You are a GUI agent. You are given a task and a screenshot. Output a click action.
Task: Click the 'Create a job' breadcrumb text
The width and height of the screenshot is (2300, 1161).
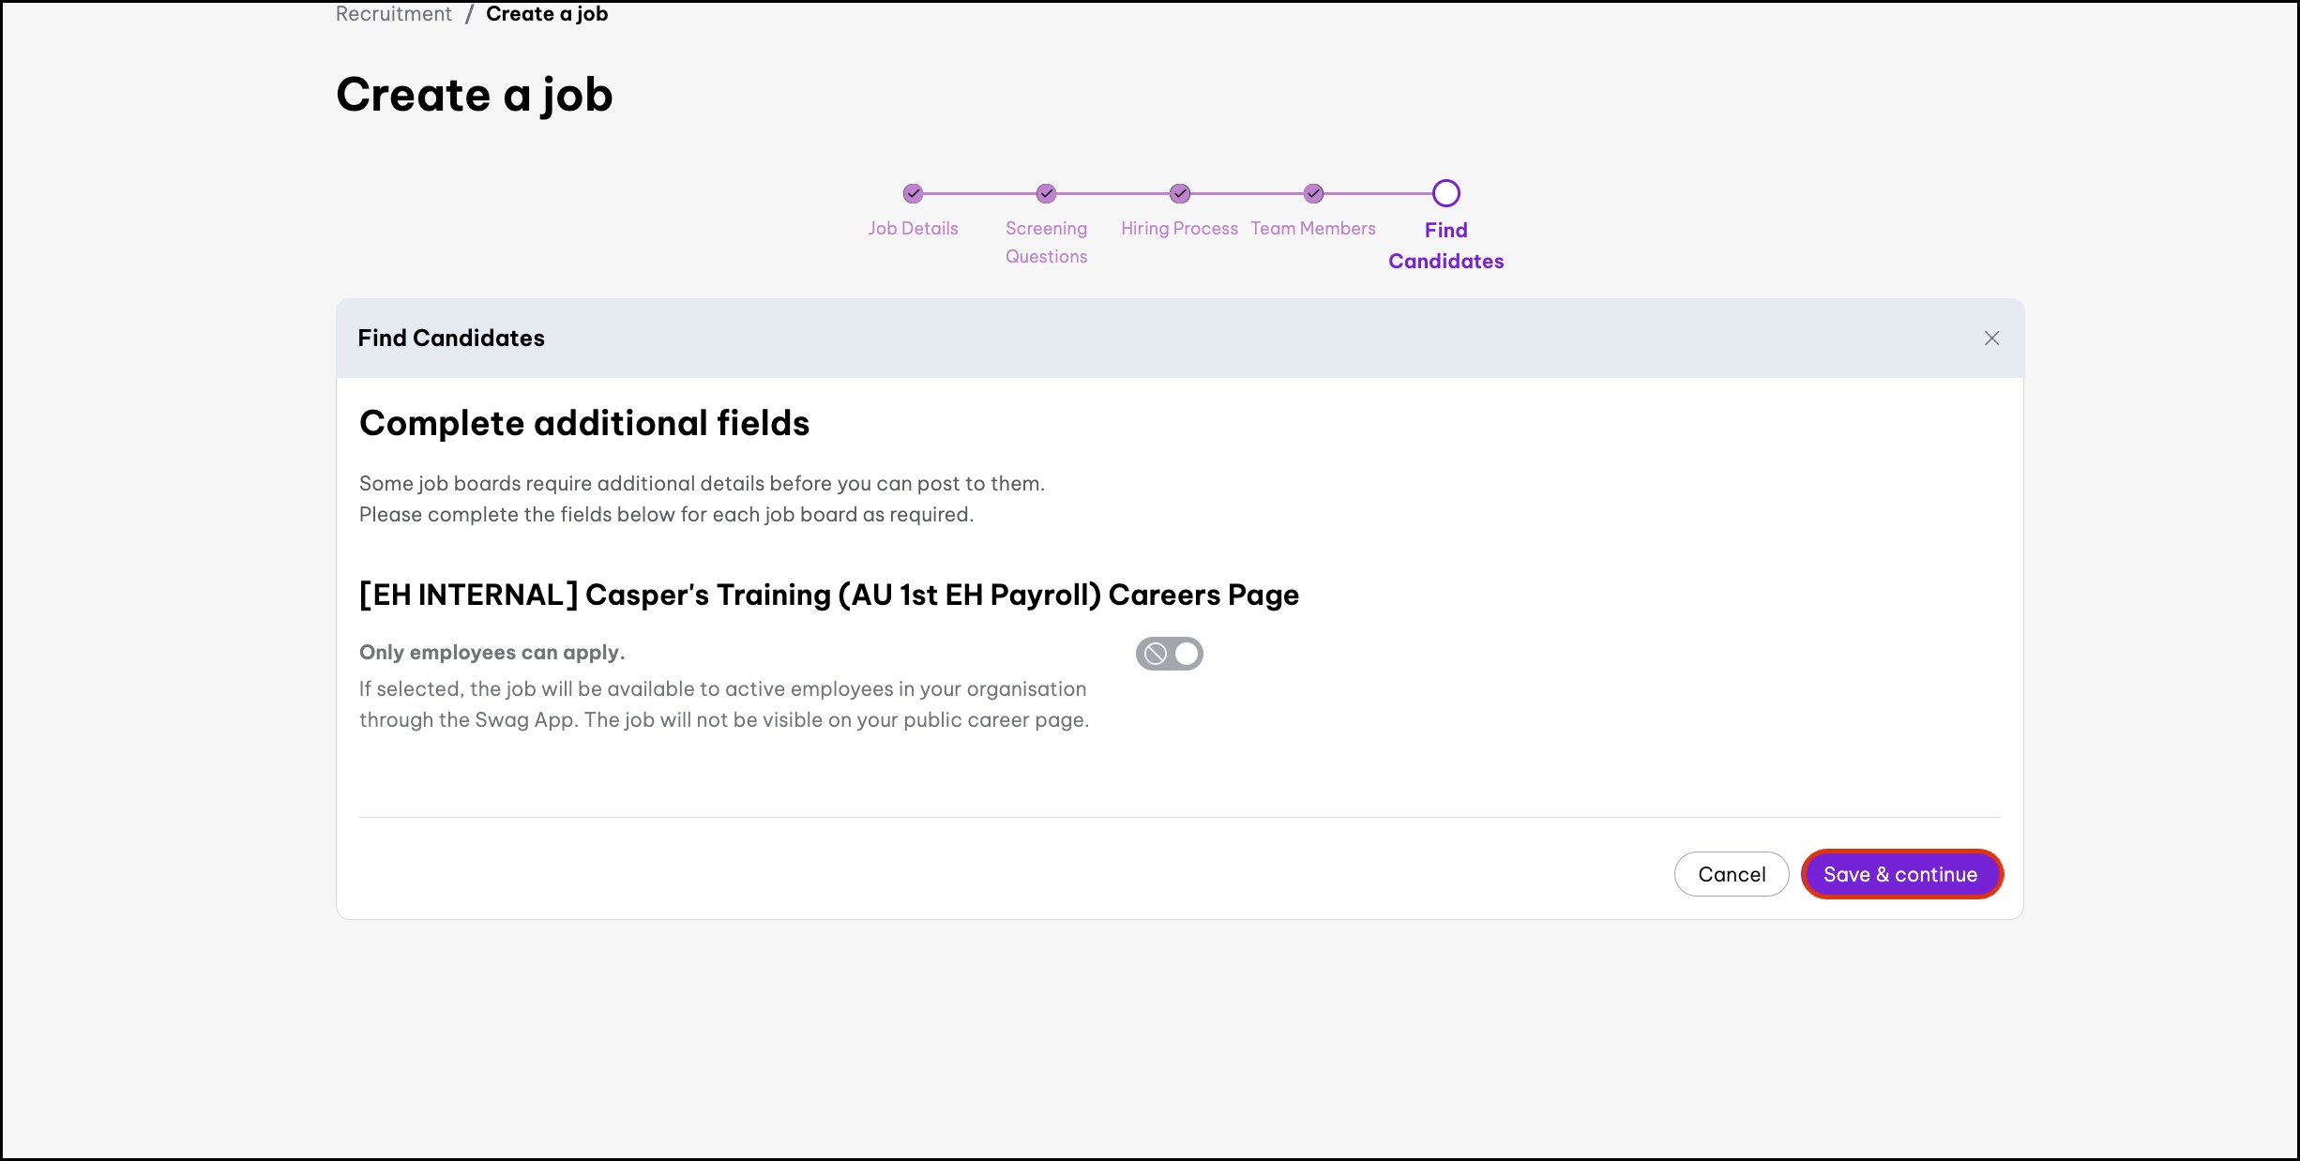coord(546,14)
